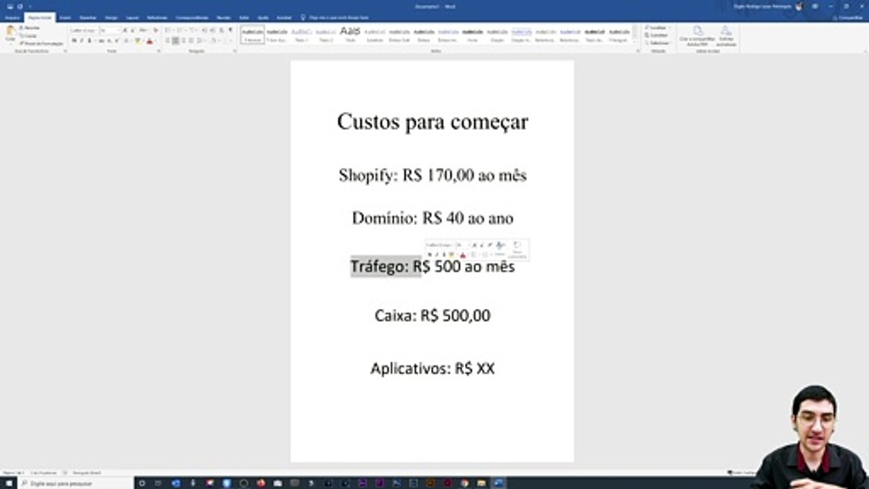Switch to the Layout tab
This screenshot has height=489, width=869.
[x=132, y=18]
